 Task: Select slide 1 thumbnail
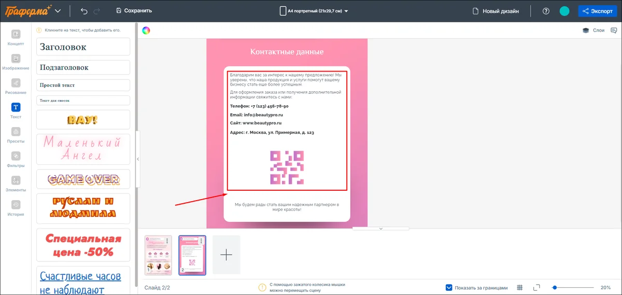click(158, 255)
